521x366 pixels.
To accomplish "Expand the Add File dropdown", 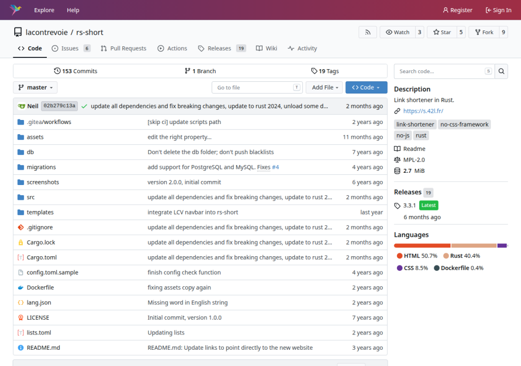I will pyautogui.click(x=324, y=87).
